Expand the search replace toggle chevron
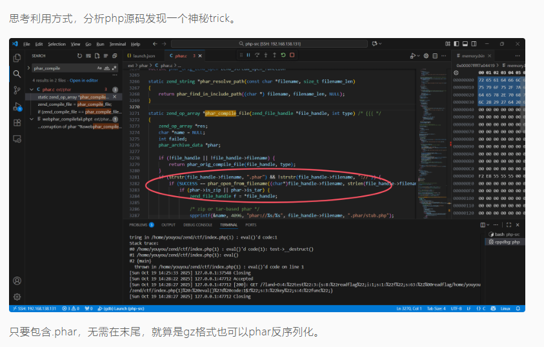Viewport: 544px width, 347px height. pos(28,68)
